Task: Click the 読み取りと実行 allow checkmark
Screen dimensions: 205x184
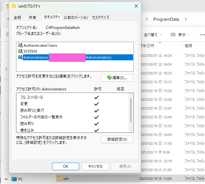Action: [x=97, y=111]
